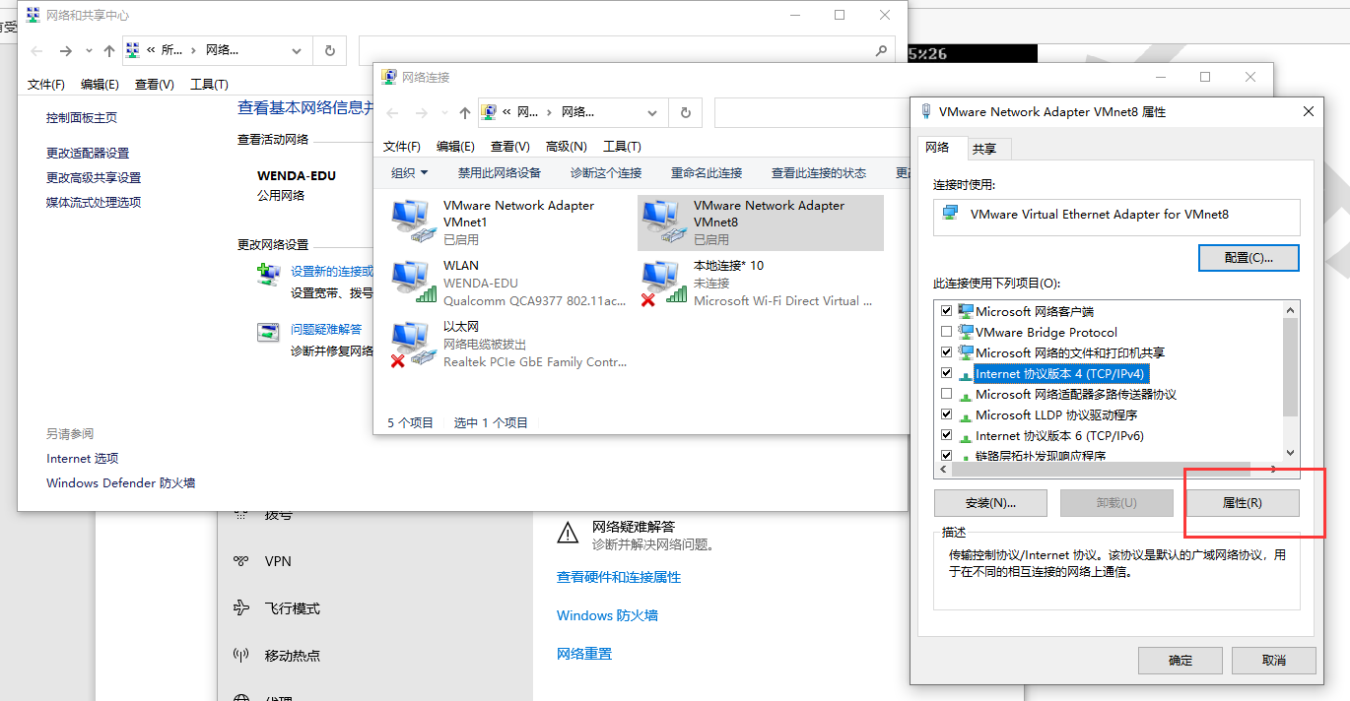
Task: Click 问题疑难解答 icon in 网络和共享中心
Action: point(268,332)
